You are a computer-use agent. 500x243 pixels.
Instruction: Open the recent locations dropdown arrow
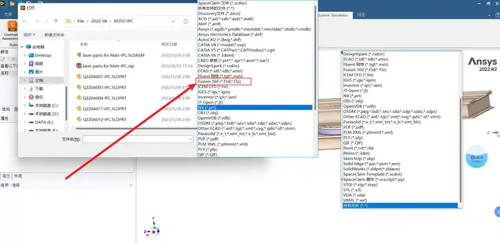[x=47, y=21]
